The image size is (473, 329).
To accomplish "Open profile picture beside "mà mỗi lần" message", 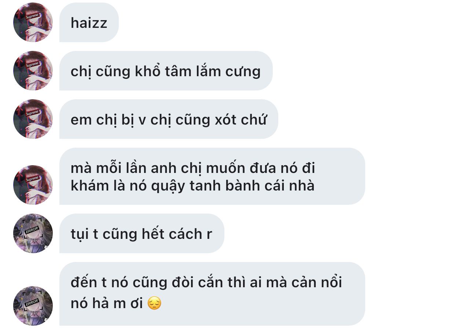I will tap(33, 185).
